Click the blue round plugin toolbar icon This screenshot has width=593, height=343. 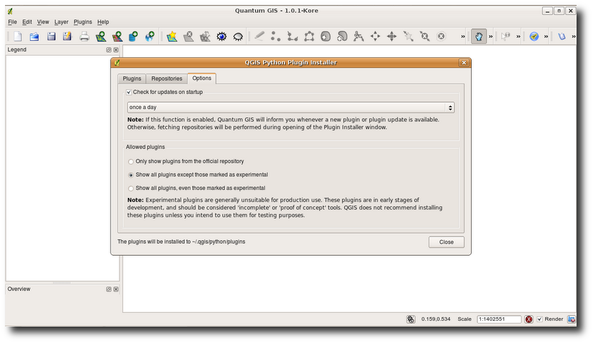(x=534, y=36)
